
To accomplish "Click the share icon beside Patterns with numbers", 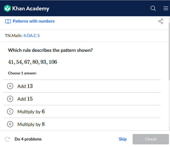I will click(x=161, y=21).
